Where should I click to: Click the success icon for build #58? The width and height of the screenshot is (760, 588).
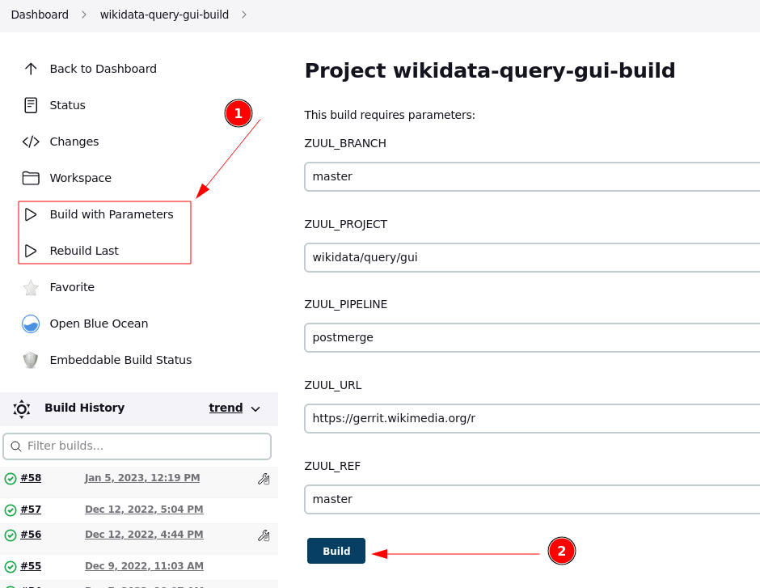coord(11,479)
